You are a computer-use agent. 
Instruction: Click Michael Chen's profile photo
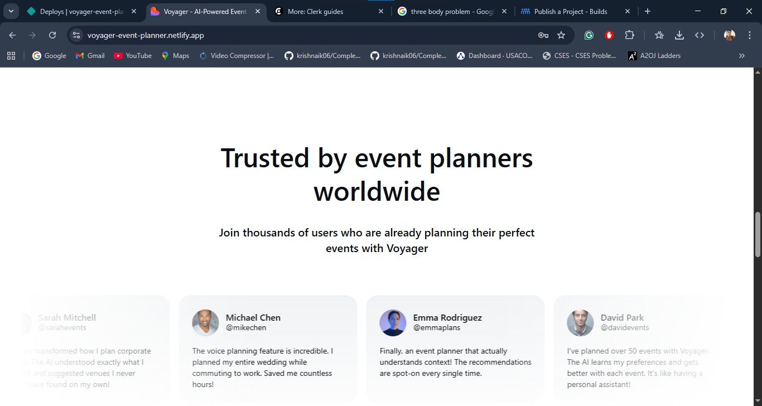pos(205,323)
